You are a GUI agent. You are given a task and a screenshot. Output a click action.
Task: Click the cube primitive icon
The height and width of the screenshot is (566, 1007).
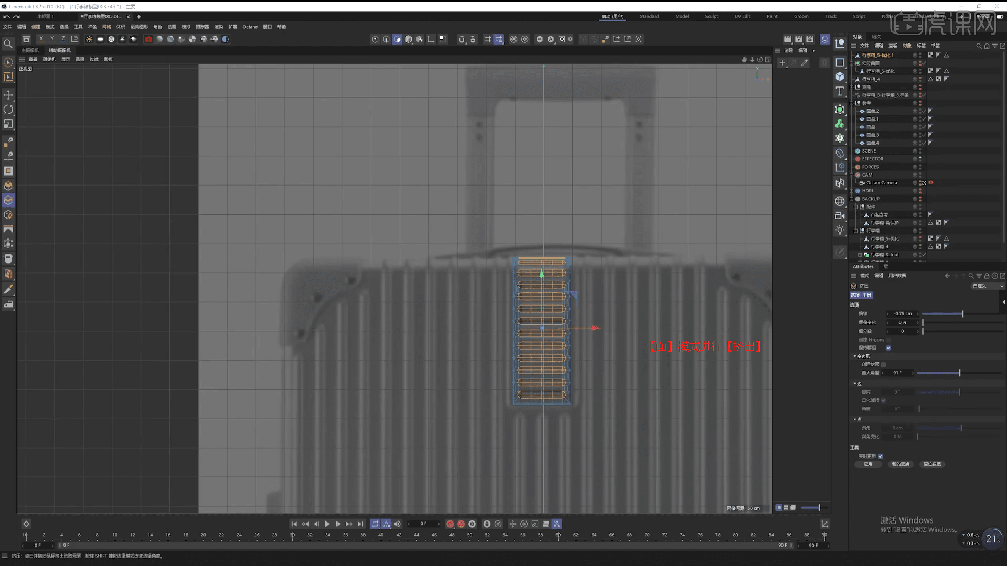[840, 77]
